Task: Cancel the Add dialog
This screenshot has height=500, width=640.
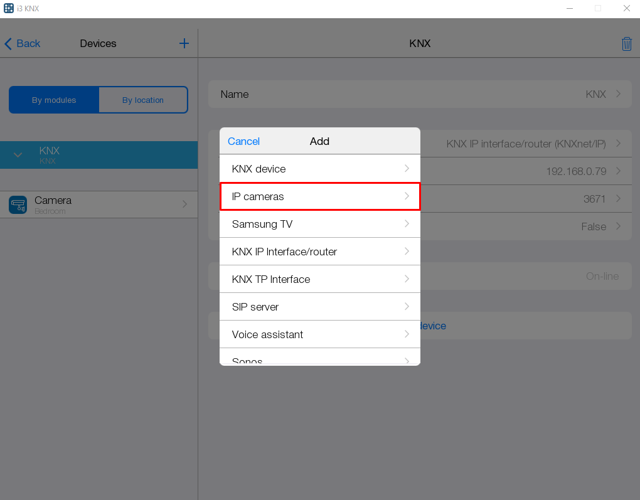Action: [x=243, y=141]
